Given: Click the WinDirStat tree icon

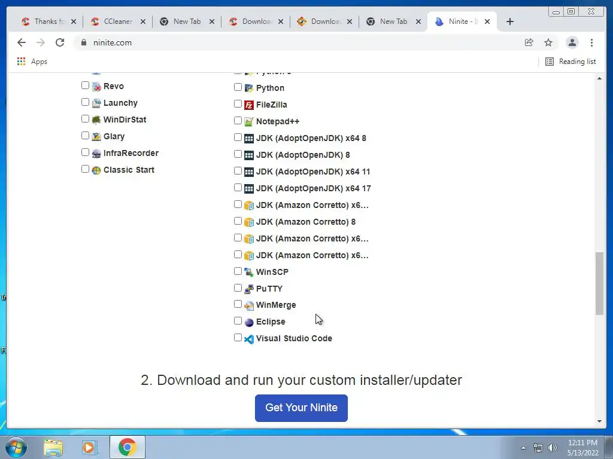Looking at the screenshot, I should (96, 120).
